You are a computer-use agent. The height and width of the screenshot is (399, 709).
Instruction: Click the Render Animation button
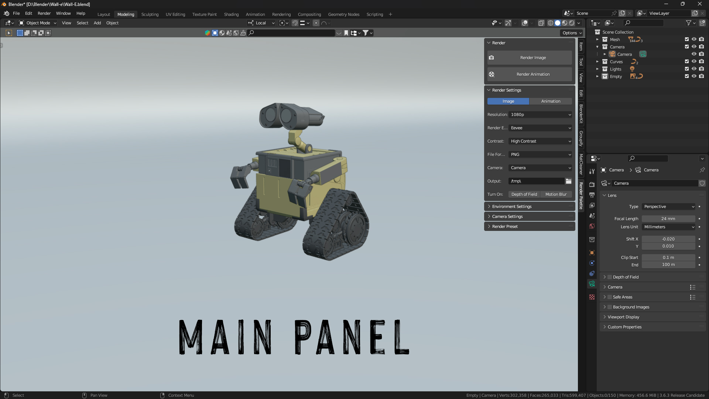pyautogui.click(x=530, y=74)
